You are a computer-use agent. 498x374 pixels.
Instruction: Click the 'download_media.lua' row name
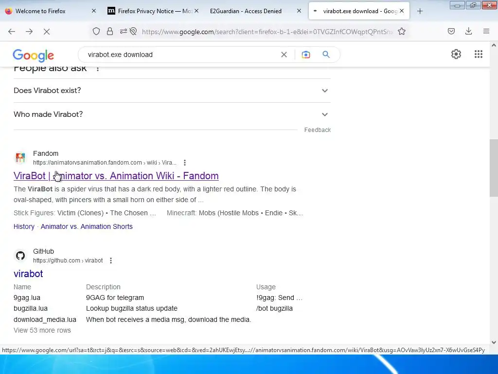point(45,319)
